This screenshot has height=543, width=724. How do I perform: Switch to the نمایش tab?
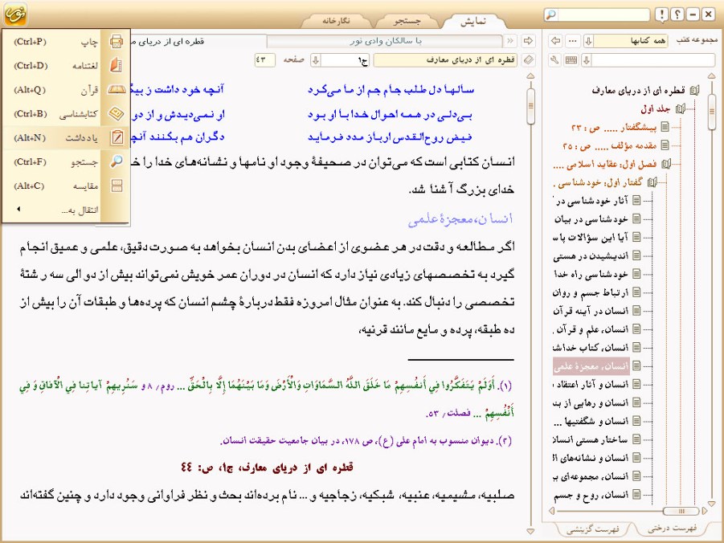pos(474,21)
